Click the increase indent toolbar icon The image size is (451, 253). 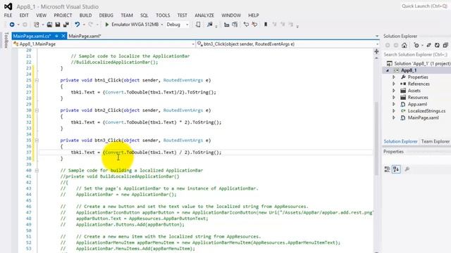(235, 25)
